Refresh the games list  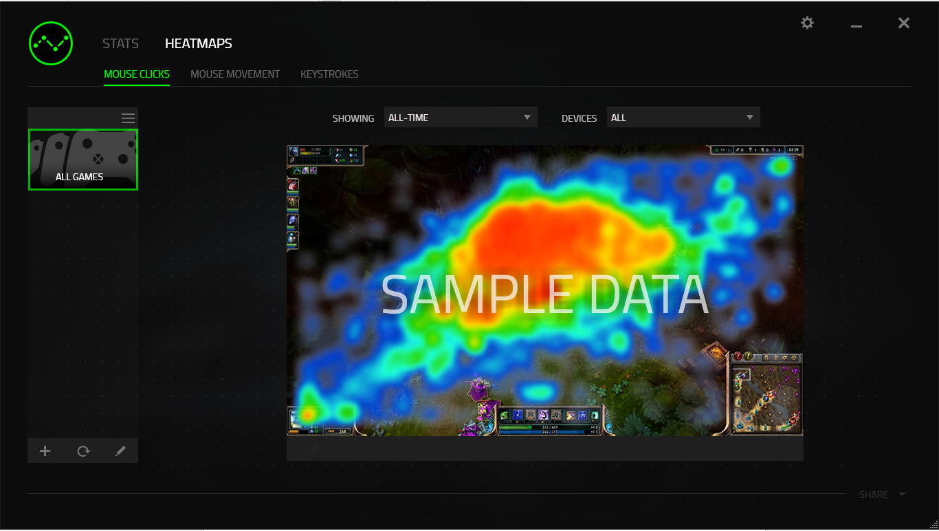[x=83, y=451]
